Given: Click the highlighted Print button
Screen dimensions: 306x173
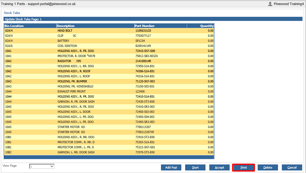Looking at the screenshot, I should pyautogui.click(x=244, y=168).
